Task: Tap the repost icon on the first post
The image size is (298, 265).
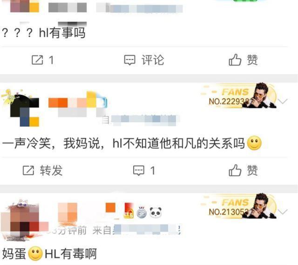Action: coord(37,60)
